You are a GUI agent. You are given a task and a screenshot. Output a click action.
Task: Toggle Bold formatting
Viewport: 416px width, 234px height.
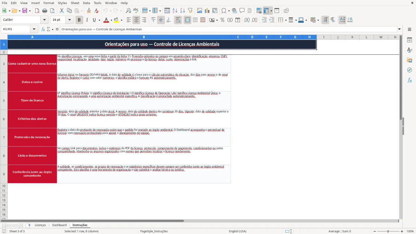coord(79,20)
